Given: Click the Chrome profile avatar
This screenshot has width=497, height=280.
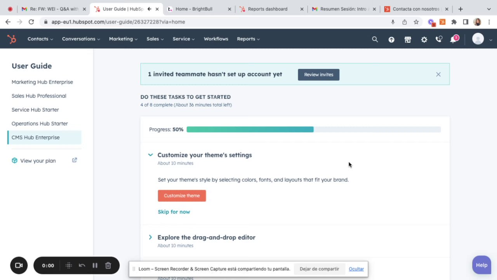Looking at the screenshot, I should 477,22.
